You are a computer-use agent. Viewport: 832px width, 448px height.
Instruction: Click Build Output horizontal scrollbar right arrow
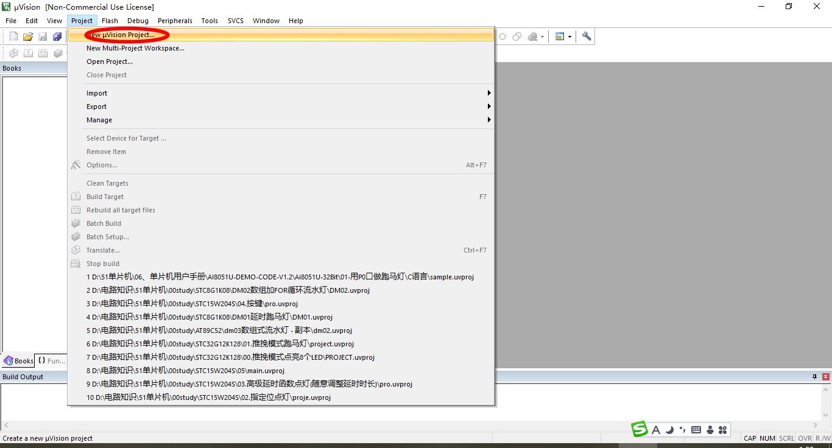click(x=816, y=425)
